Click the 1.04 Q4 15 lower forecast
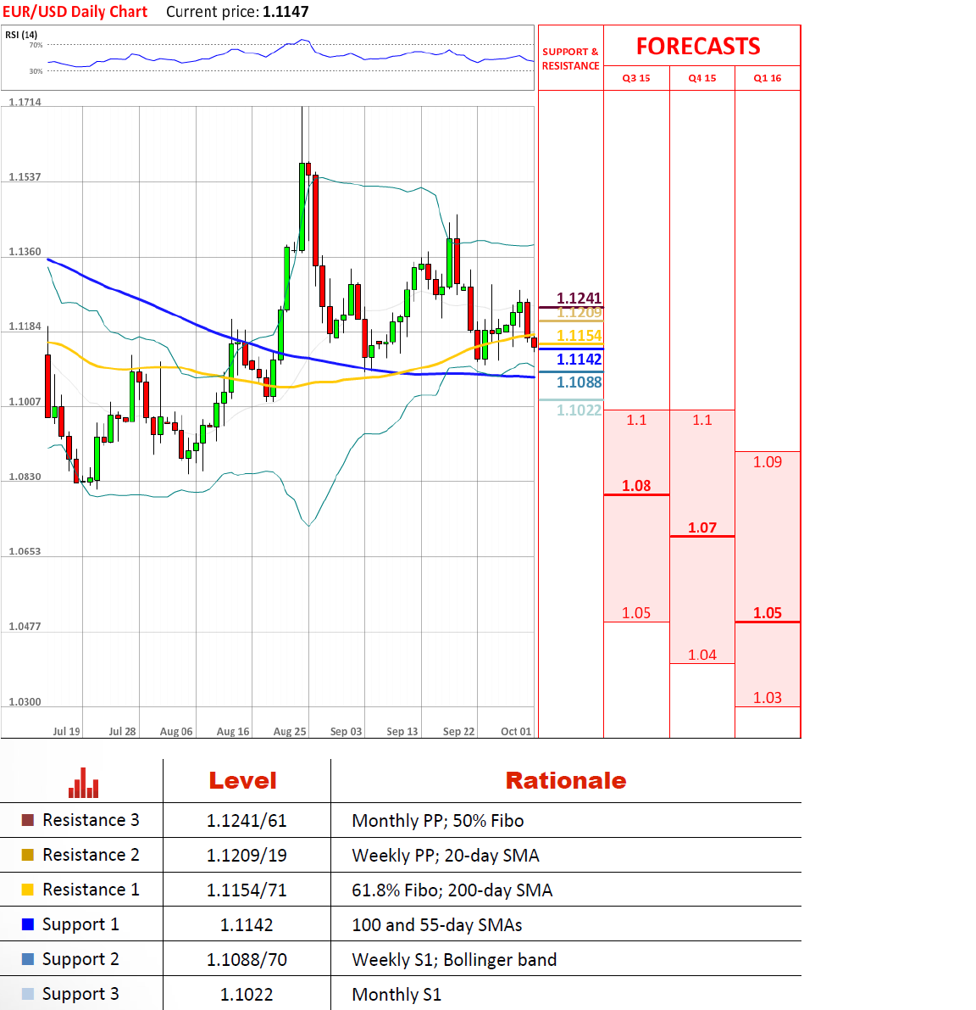This screenshot has height=1010, width=976. click(701, 655)
